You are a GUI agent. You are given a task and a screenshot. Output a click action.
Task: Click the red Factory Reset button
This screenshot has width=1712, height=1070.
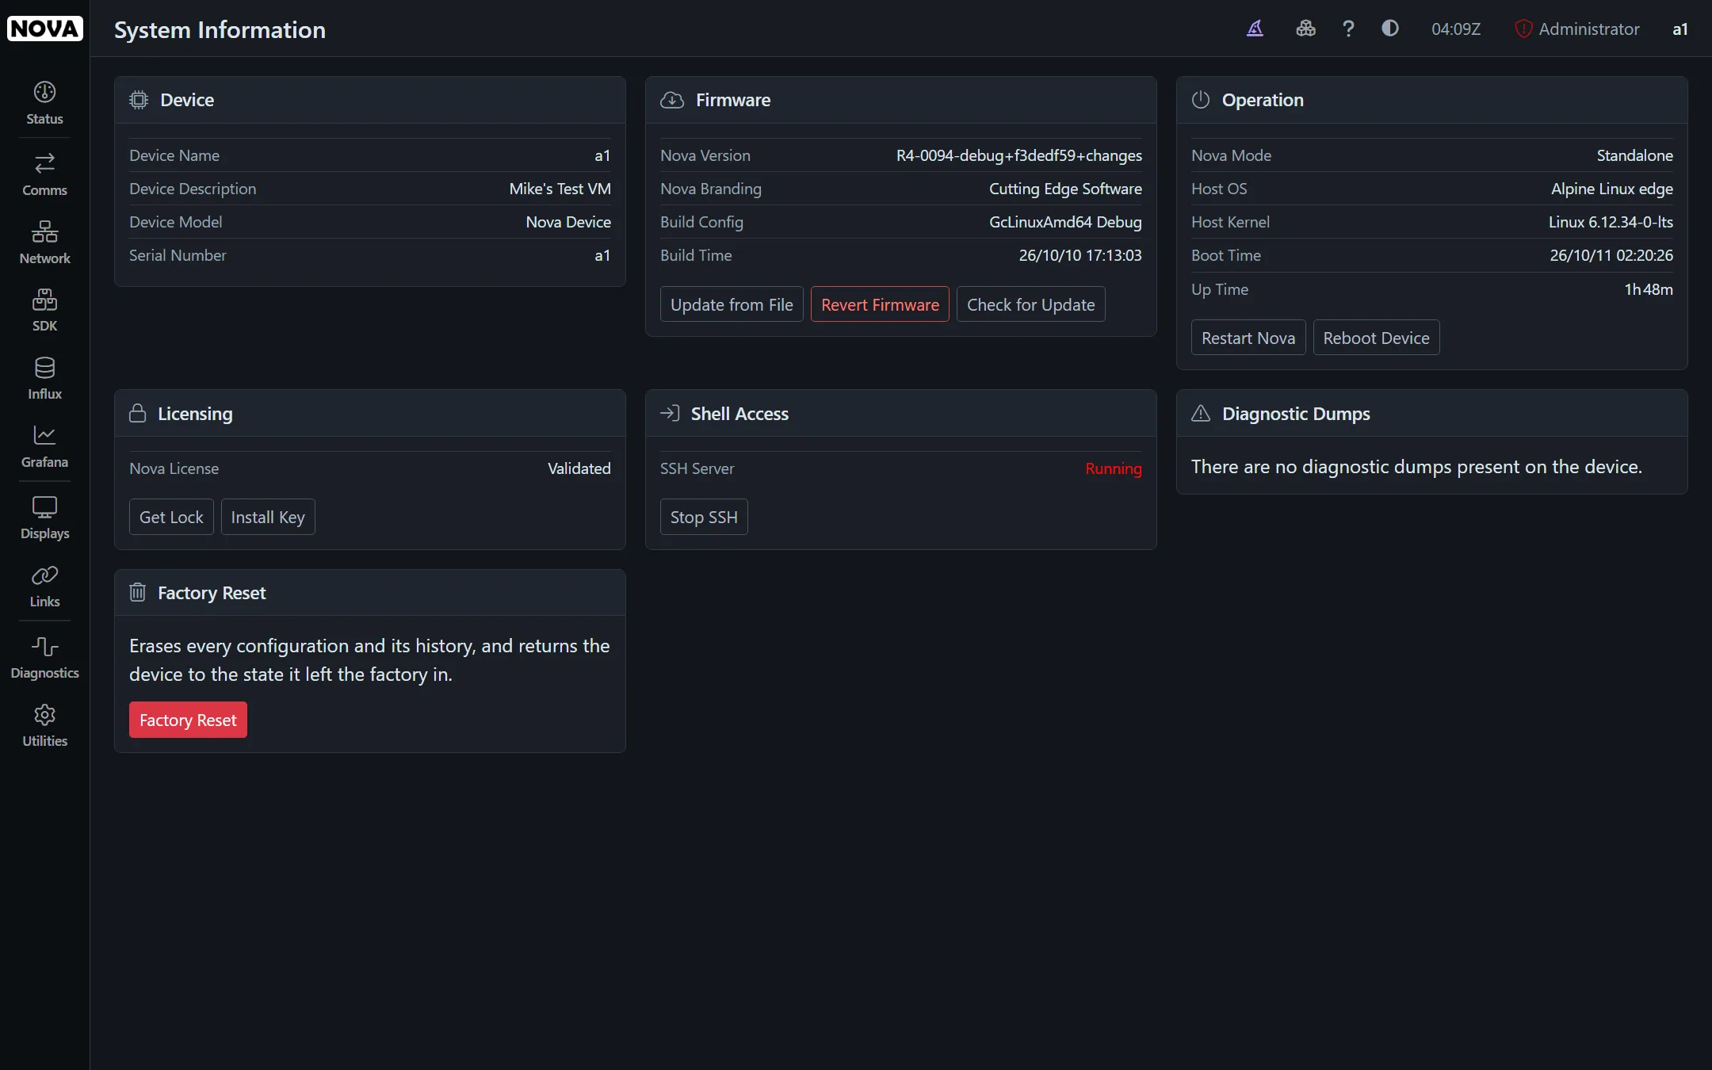click(x=188, y=720)
